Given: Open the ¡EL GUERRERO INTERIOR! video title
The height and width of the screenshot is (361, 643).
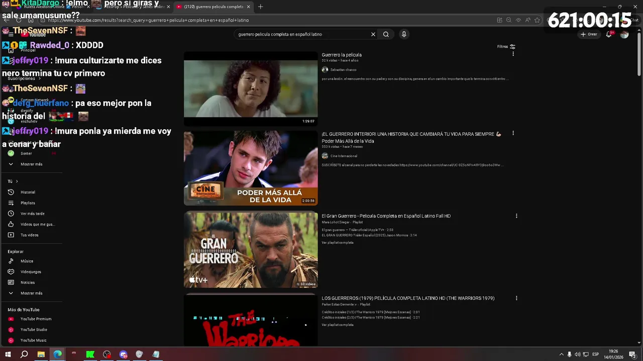Looking at the screenshot, I should pyautogui.click(x=411, y=137).
